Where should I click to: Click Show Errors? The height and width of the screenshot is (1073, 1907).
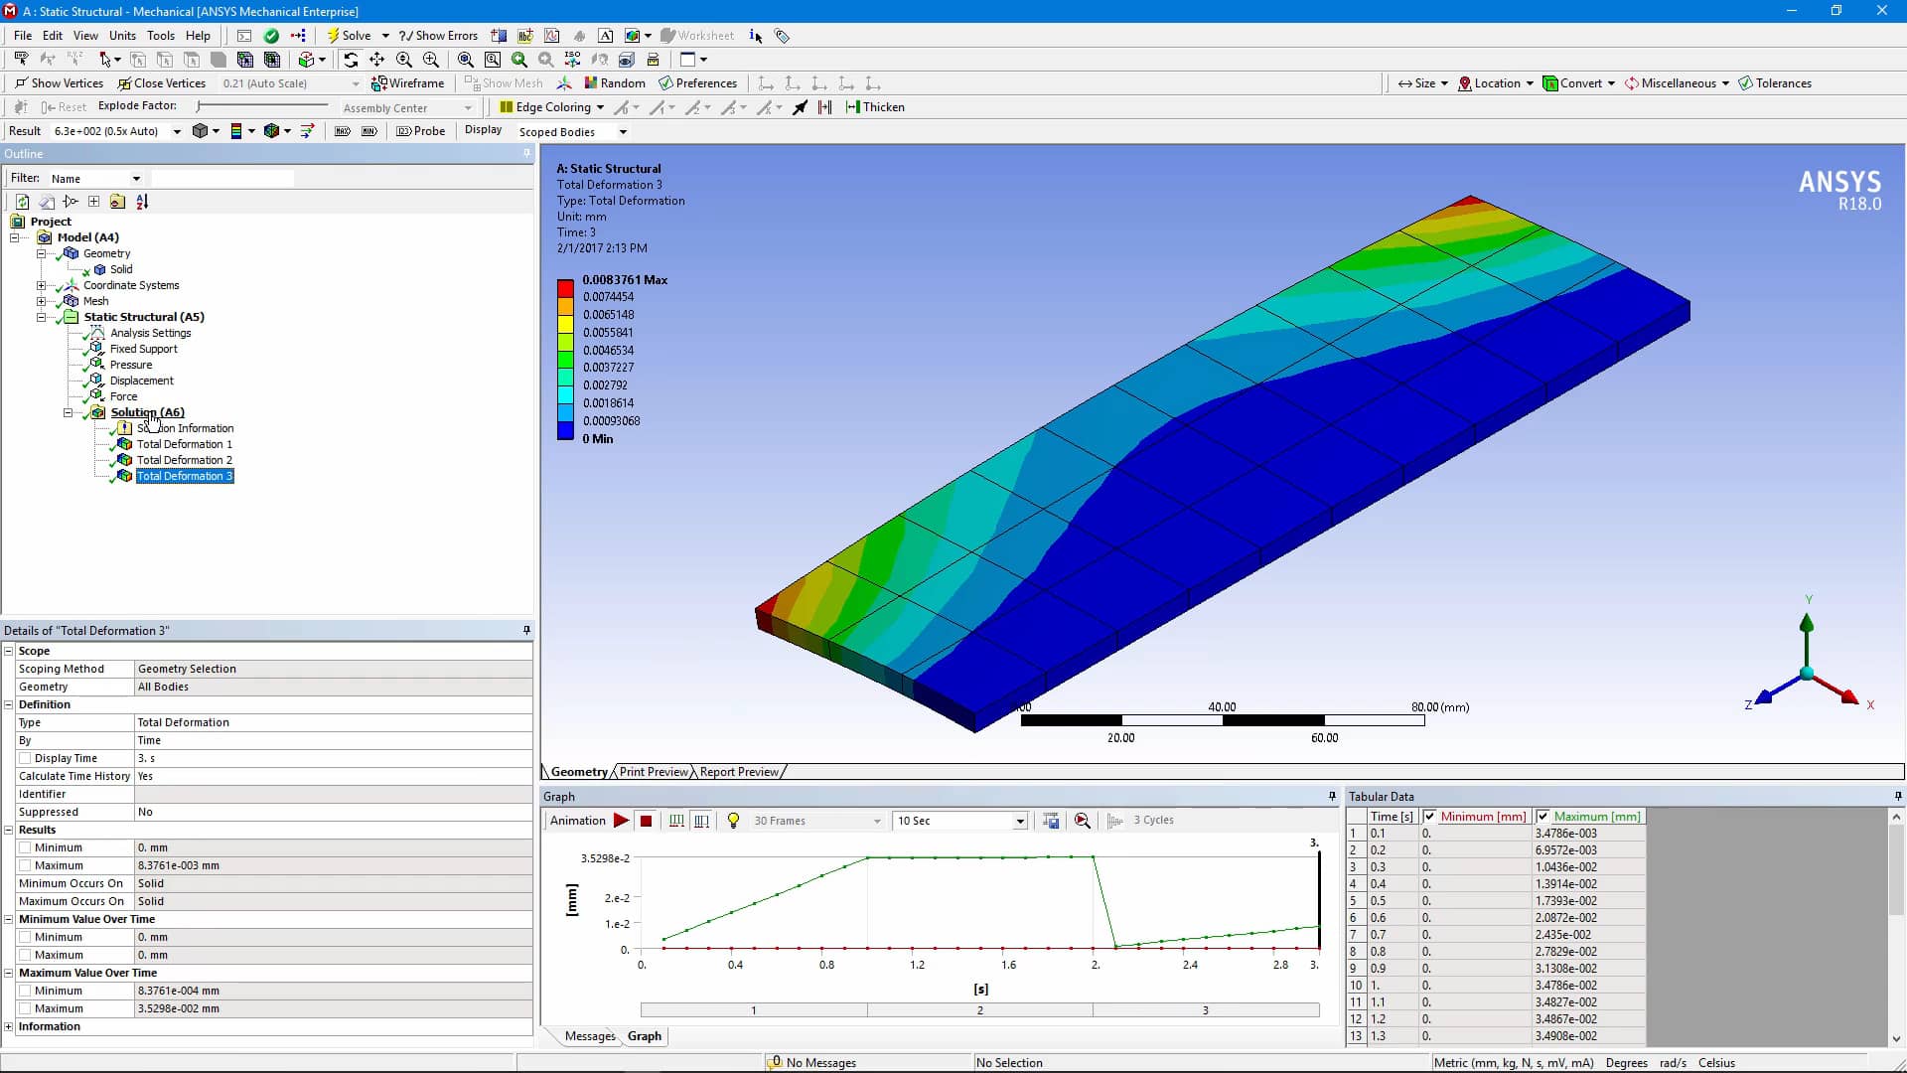point(438,35)
